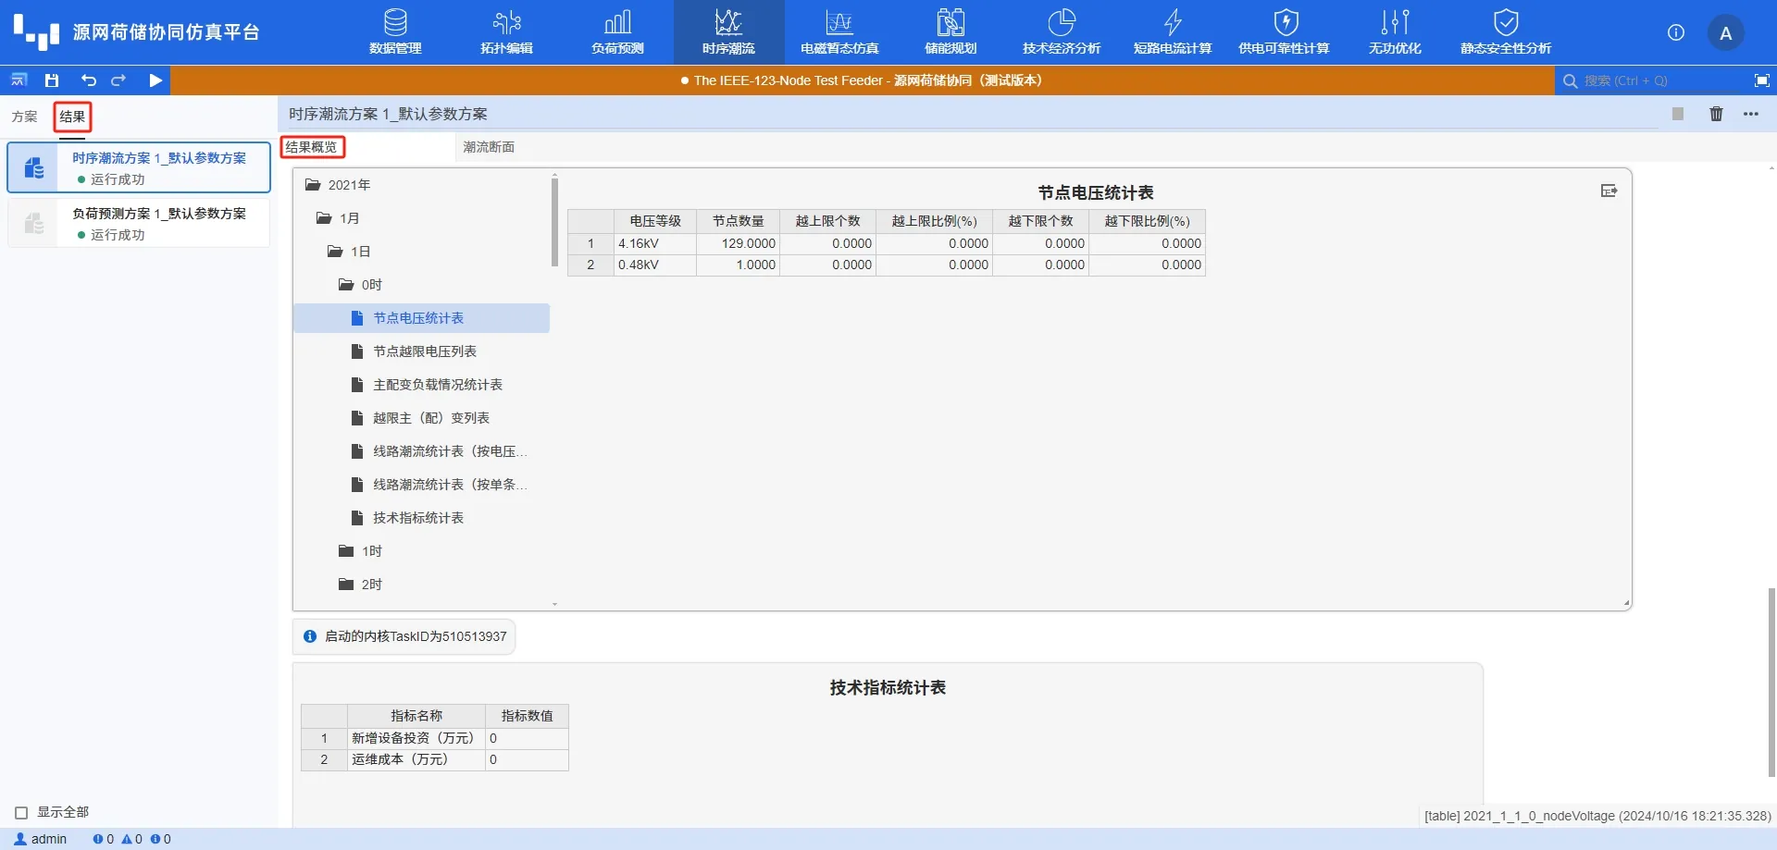Select 负荷预测方案 1_默认参数方案 item

pos(158,214)
